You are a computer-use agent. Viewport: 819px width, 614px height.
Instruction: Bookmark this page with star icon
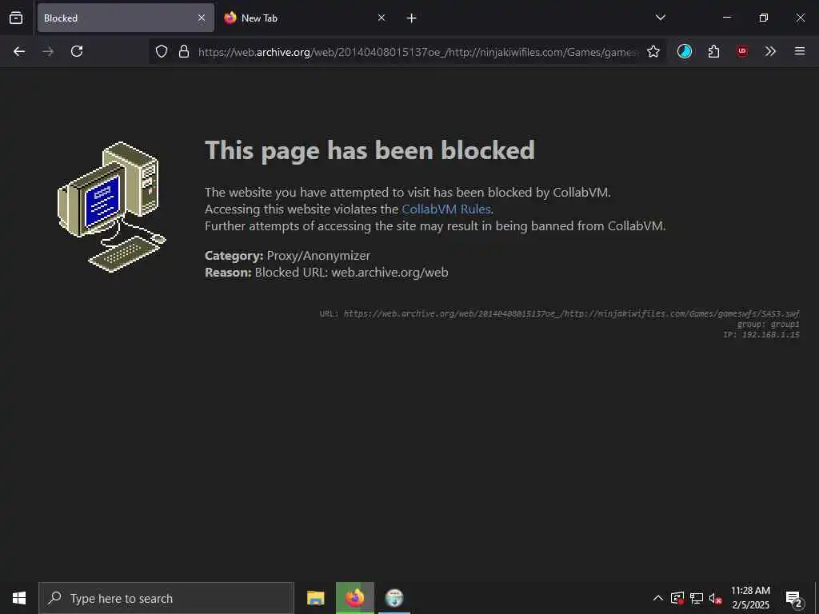pos(653,51)
